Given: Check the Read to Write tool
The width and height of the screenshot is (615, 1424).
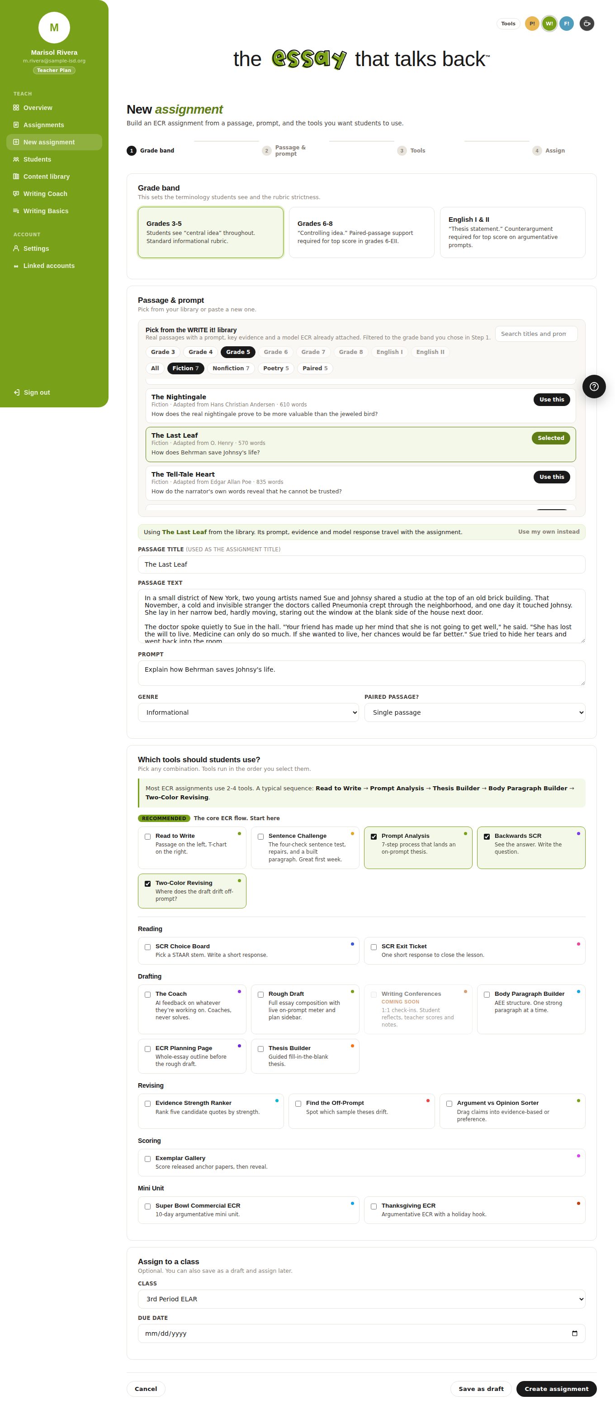Looking at the screenshot, I should tap(147, 836).
